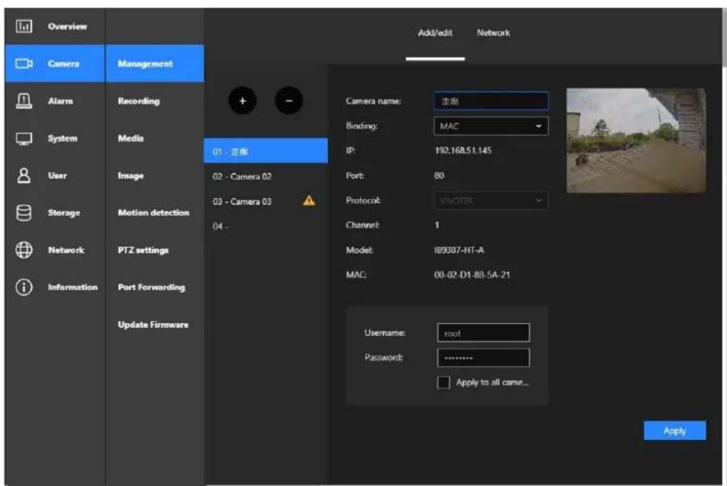Click the Password input field
727x486 pixels.
[483, 358]
